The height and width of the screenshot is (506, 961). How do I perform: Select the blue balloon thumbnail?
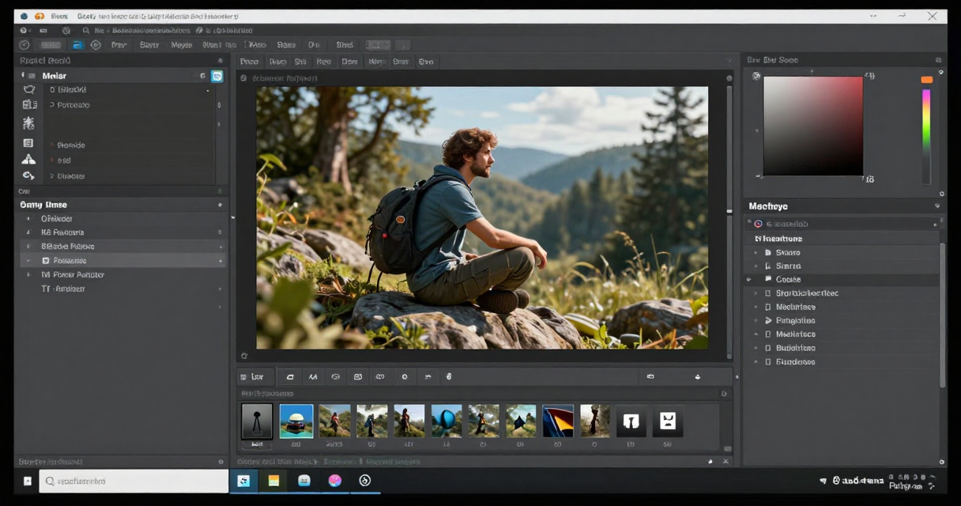click(447, 421)
